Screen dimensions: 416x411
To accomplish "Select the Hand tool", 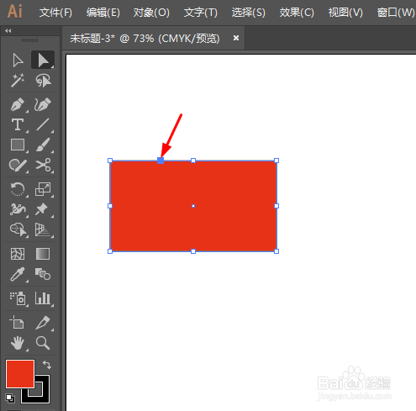I will pyautogui.click(x=18, y=343).
